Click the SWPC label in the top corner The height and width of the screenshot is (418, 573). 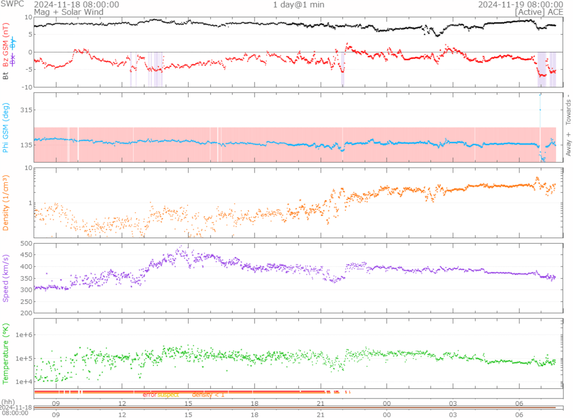coord(12,4)
